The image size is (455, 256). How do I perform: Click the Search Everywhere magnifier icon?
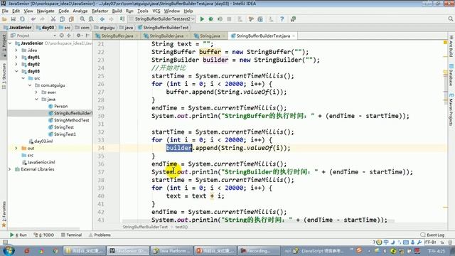(x=451, y=19)
